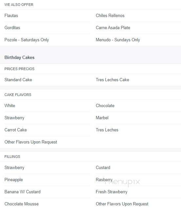Click the Fresh Strawberry filling
181x209 pixels.
point(112,192)
